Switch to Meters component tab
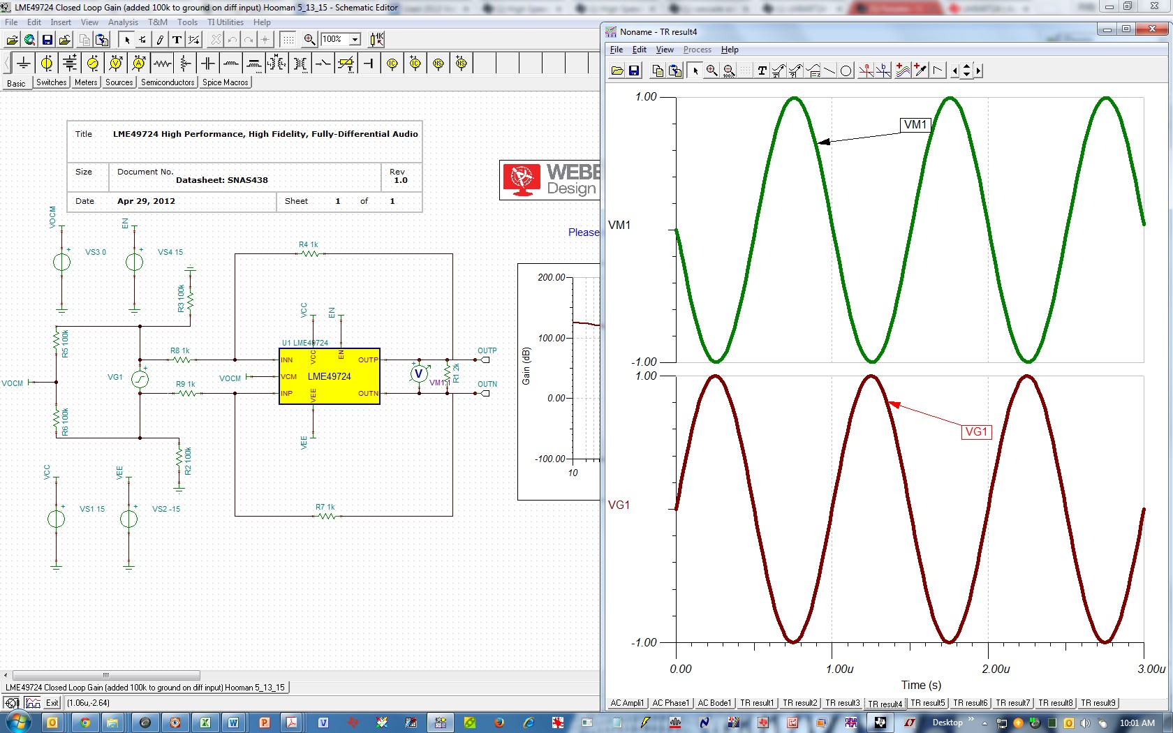 coord(86,82)
